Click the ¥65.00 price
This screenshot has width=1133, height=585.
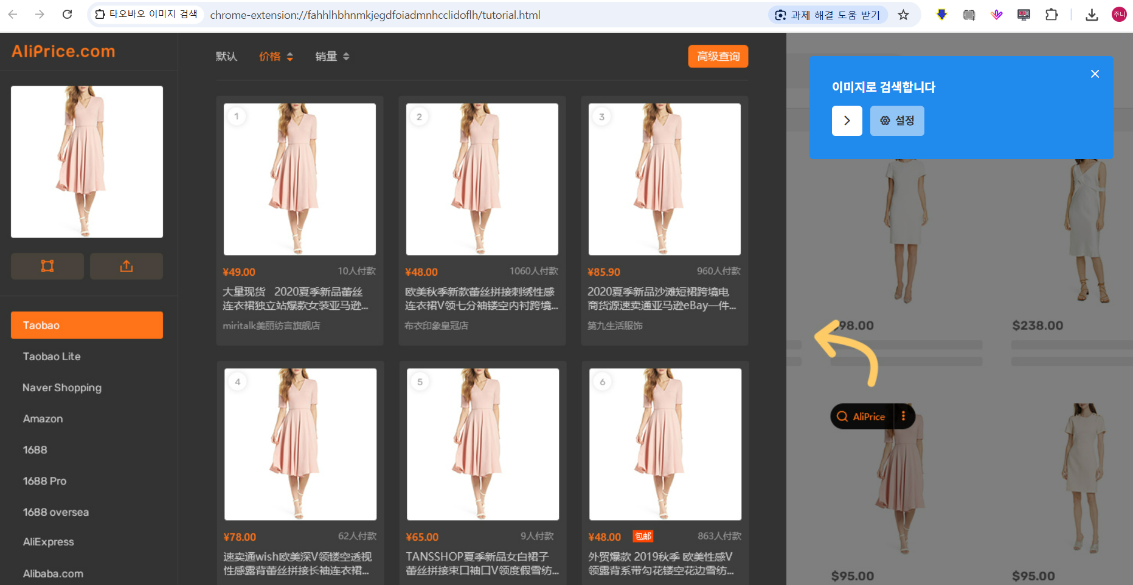[422, 537]
